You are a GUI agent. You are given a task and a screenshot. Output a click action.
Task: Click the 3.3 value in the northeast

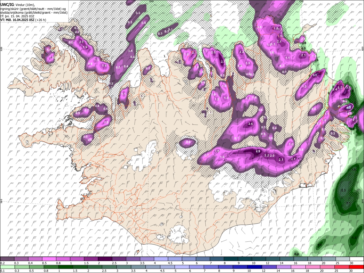coord(315,75)
